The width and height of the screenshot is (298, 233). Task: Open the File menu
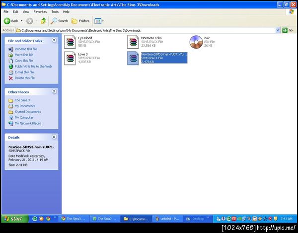(x=6, y=12)
